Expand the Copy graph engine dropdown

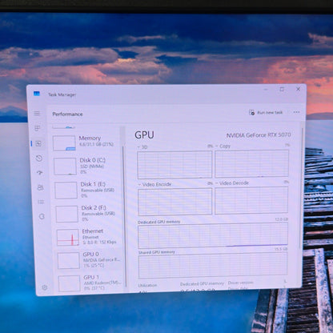point(223,146)
